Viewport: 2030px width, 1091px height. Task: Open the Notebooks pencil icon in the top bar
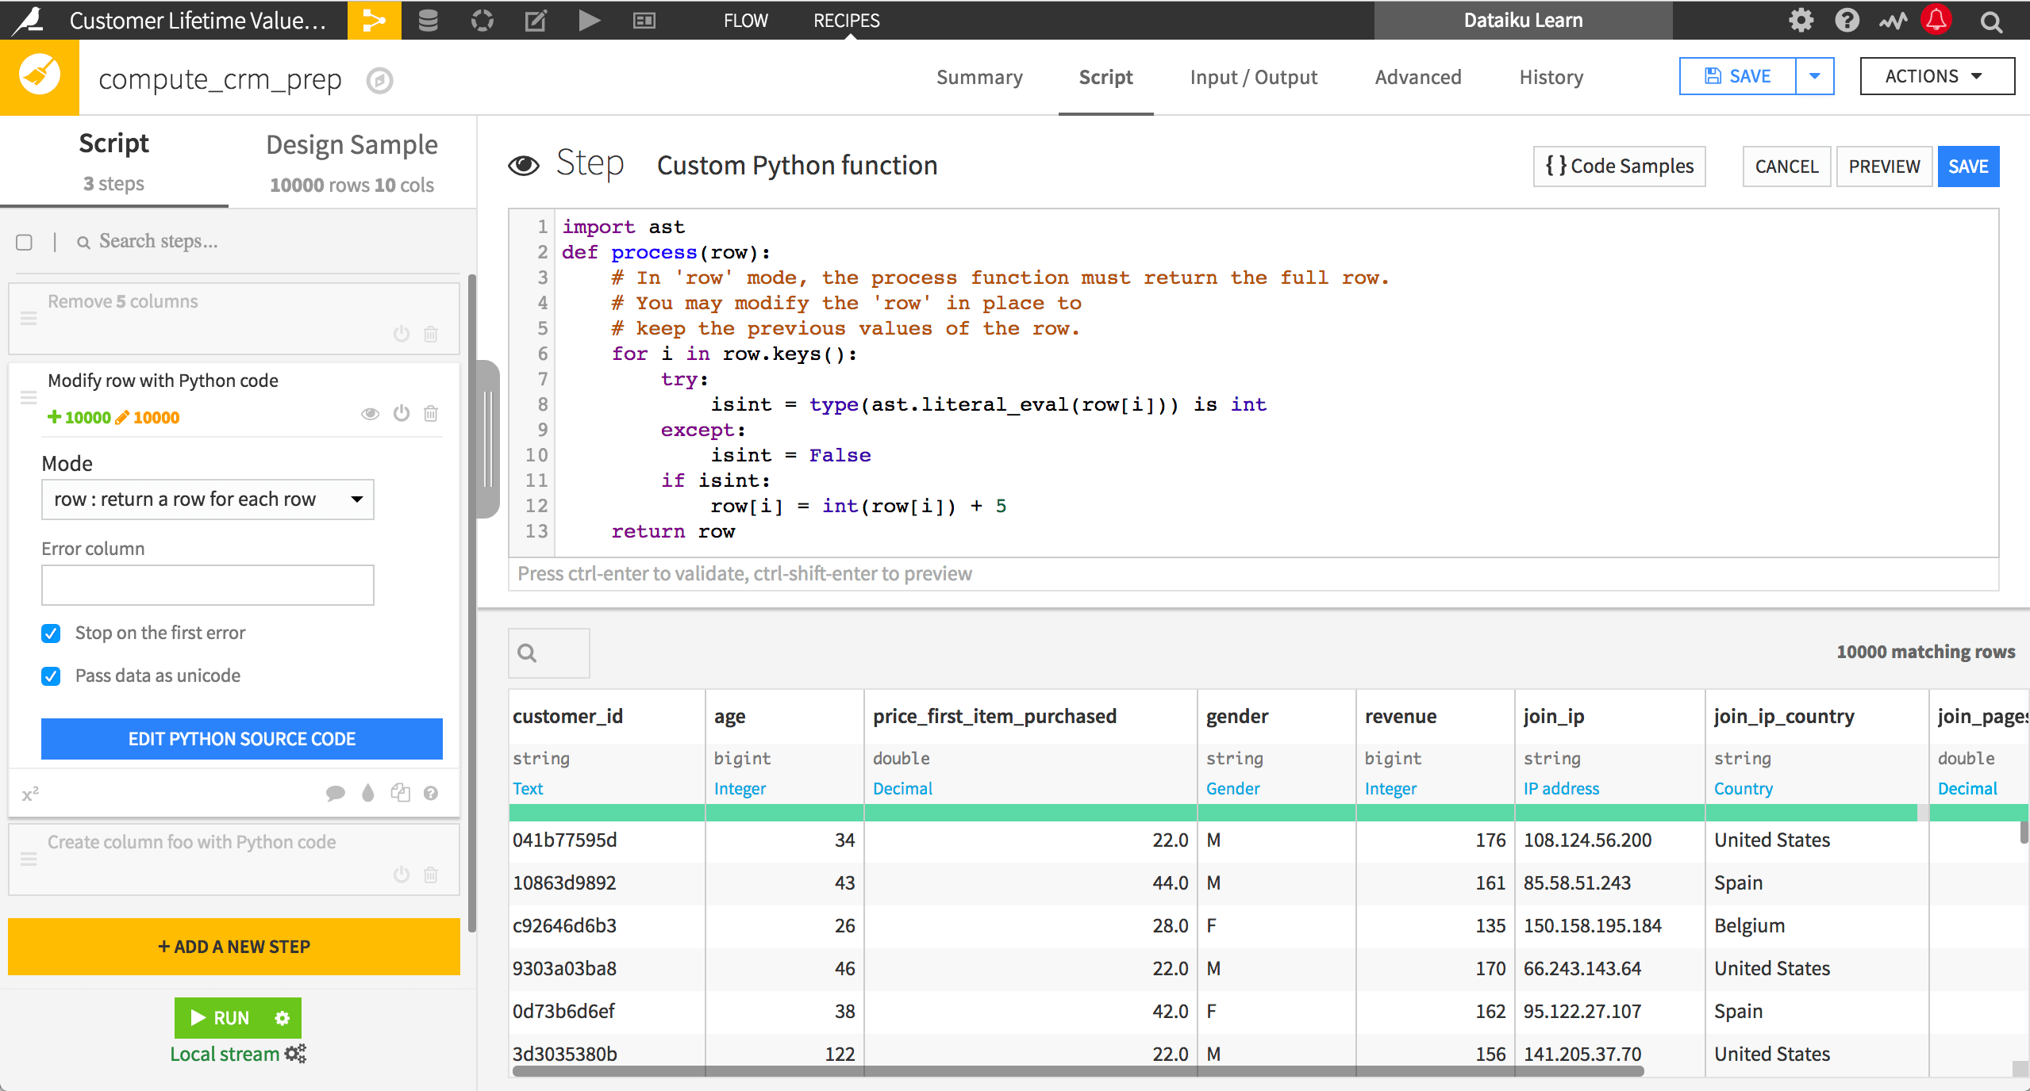coord(536,20)
